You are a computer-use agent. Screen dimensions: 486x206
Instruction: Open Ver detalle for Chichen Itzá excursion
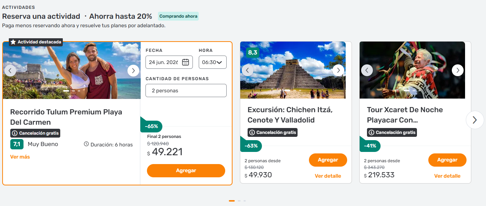(328, 176)
